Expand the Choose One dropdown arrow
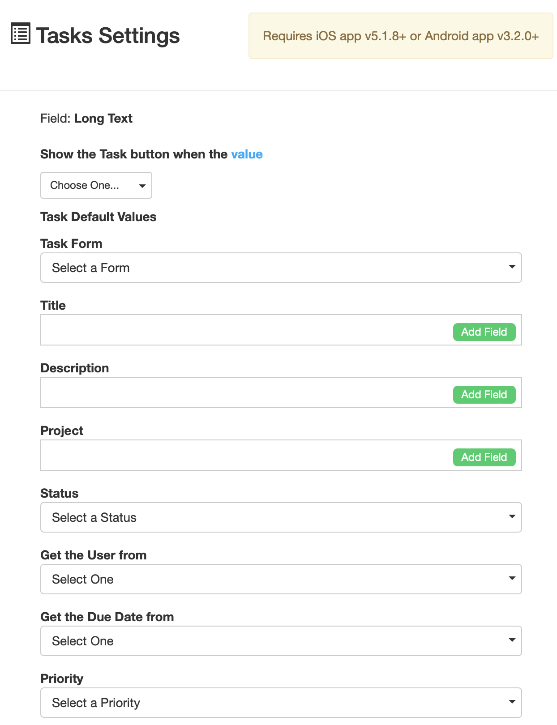Screen dimensions: 557x725 click(x=142, y=185)
